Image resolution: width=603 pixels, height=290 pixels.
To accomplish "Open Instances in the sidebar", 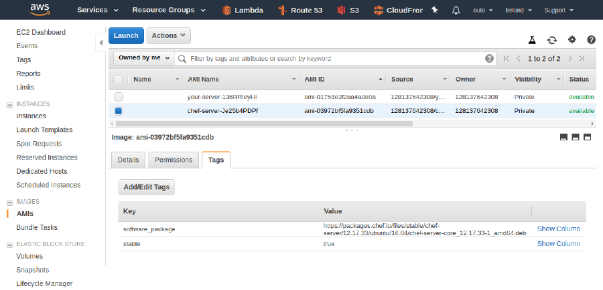I will click(x=31, y=116).
